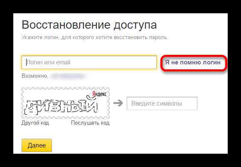The height and width of the screenshot is (167, 241).
Task: Focus the 'Логин или email' input field
Action: (x=89, y=62)
